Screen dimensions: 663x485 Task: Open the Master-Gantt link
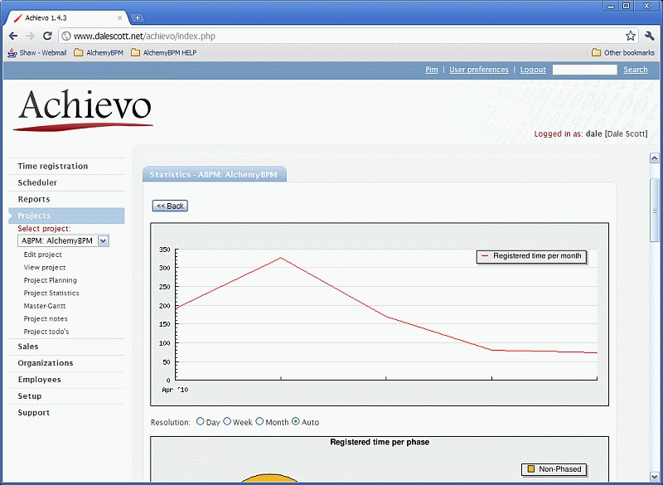click(x=45, y=306)
